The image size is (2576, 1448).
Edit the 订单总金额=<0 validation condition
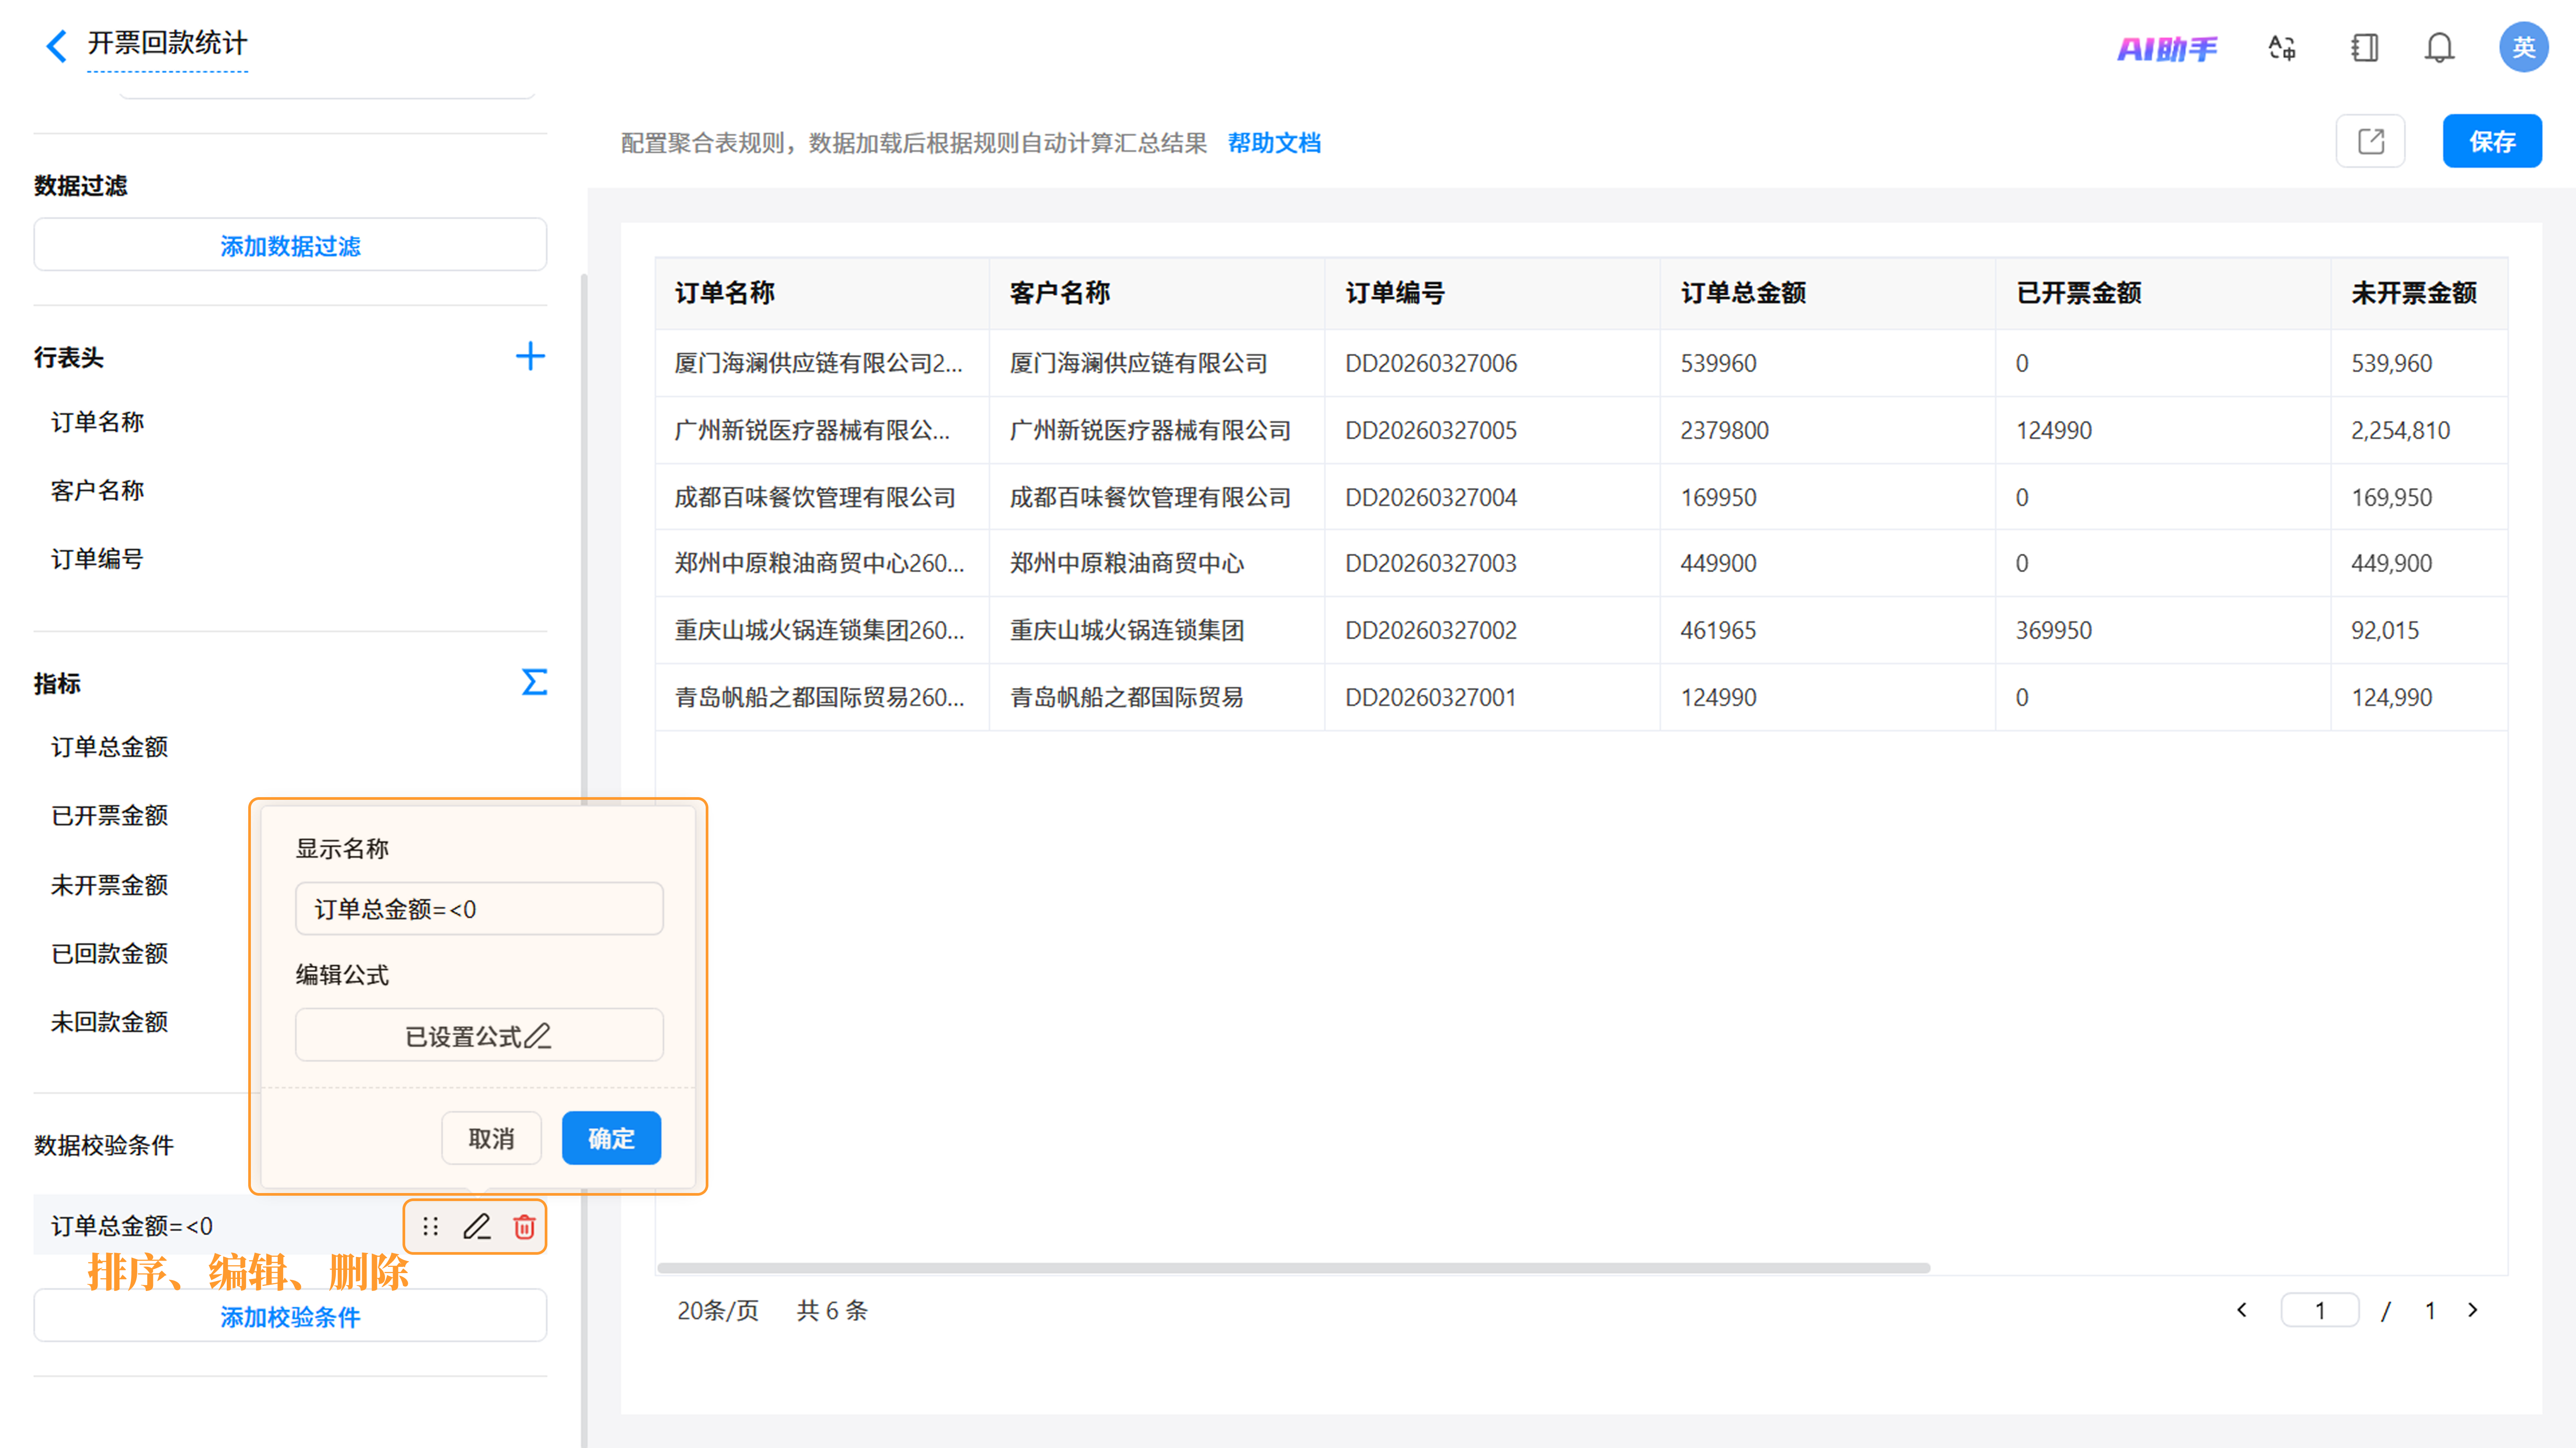pyautogui.click(x=477, y=1227)
